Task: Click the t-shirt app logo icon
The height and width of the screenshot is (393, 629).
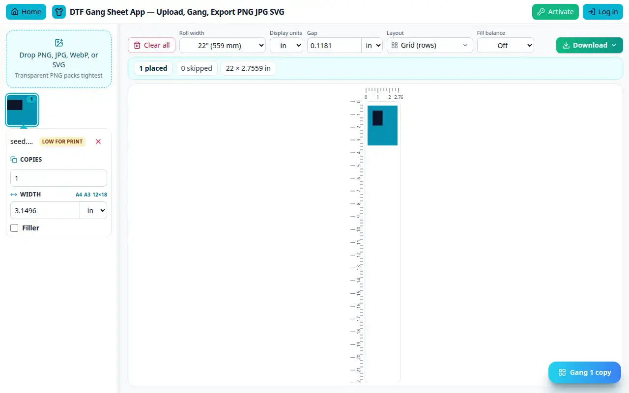Action: (59, 12)
